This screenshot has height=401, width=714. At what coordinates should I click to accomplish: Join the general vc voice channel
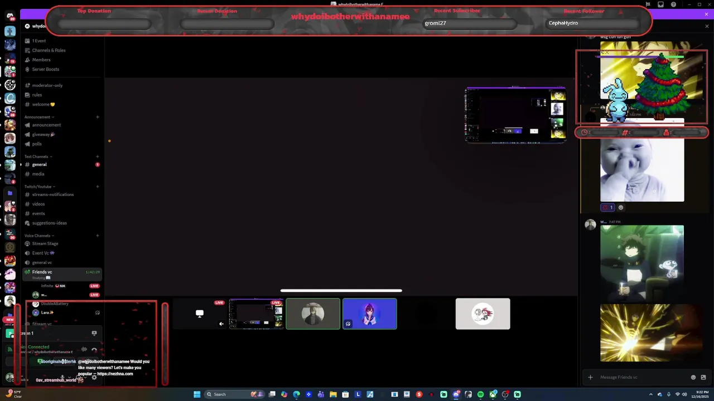pyautogui.click(x=42, y=262)
